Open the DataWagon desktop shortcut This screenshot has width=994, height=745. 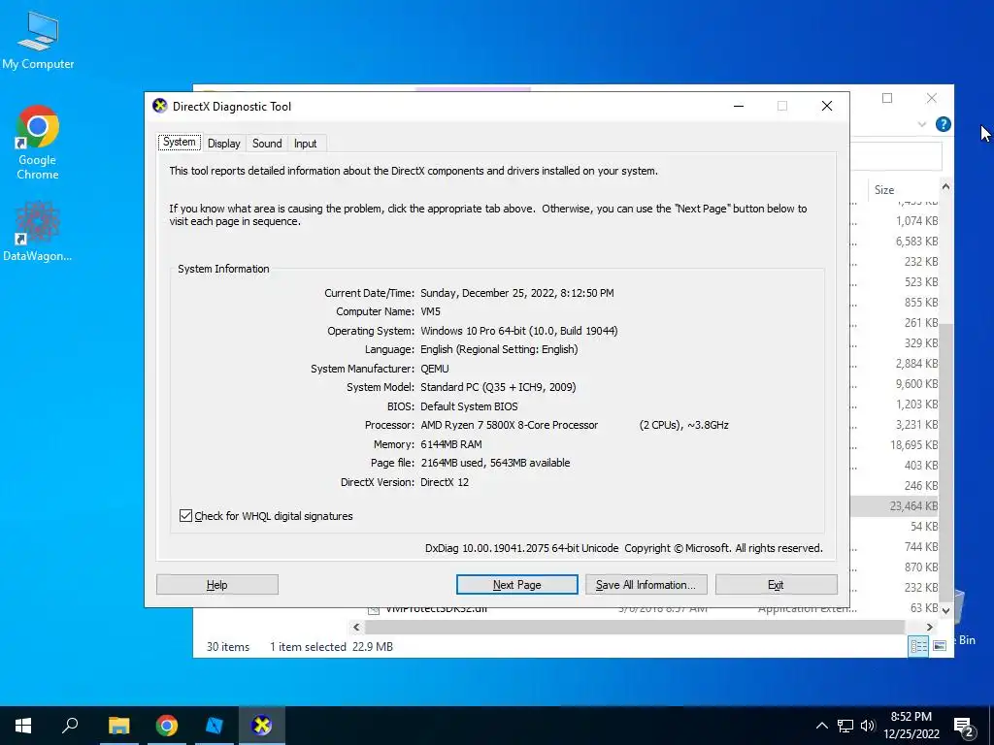point(38,231)
